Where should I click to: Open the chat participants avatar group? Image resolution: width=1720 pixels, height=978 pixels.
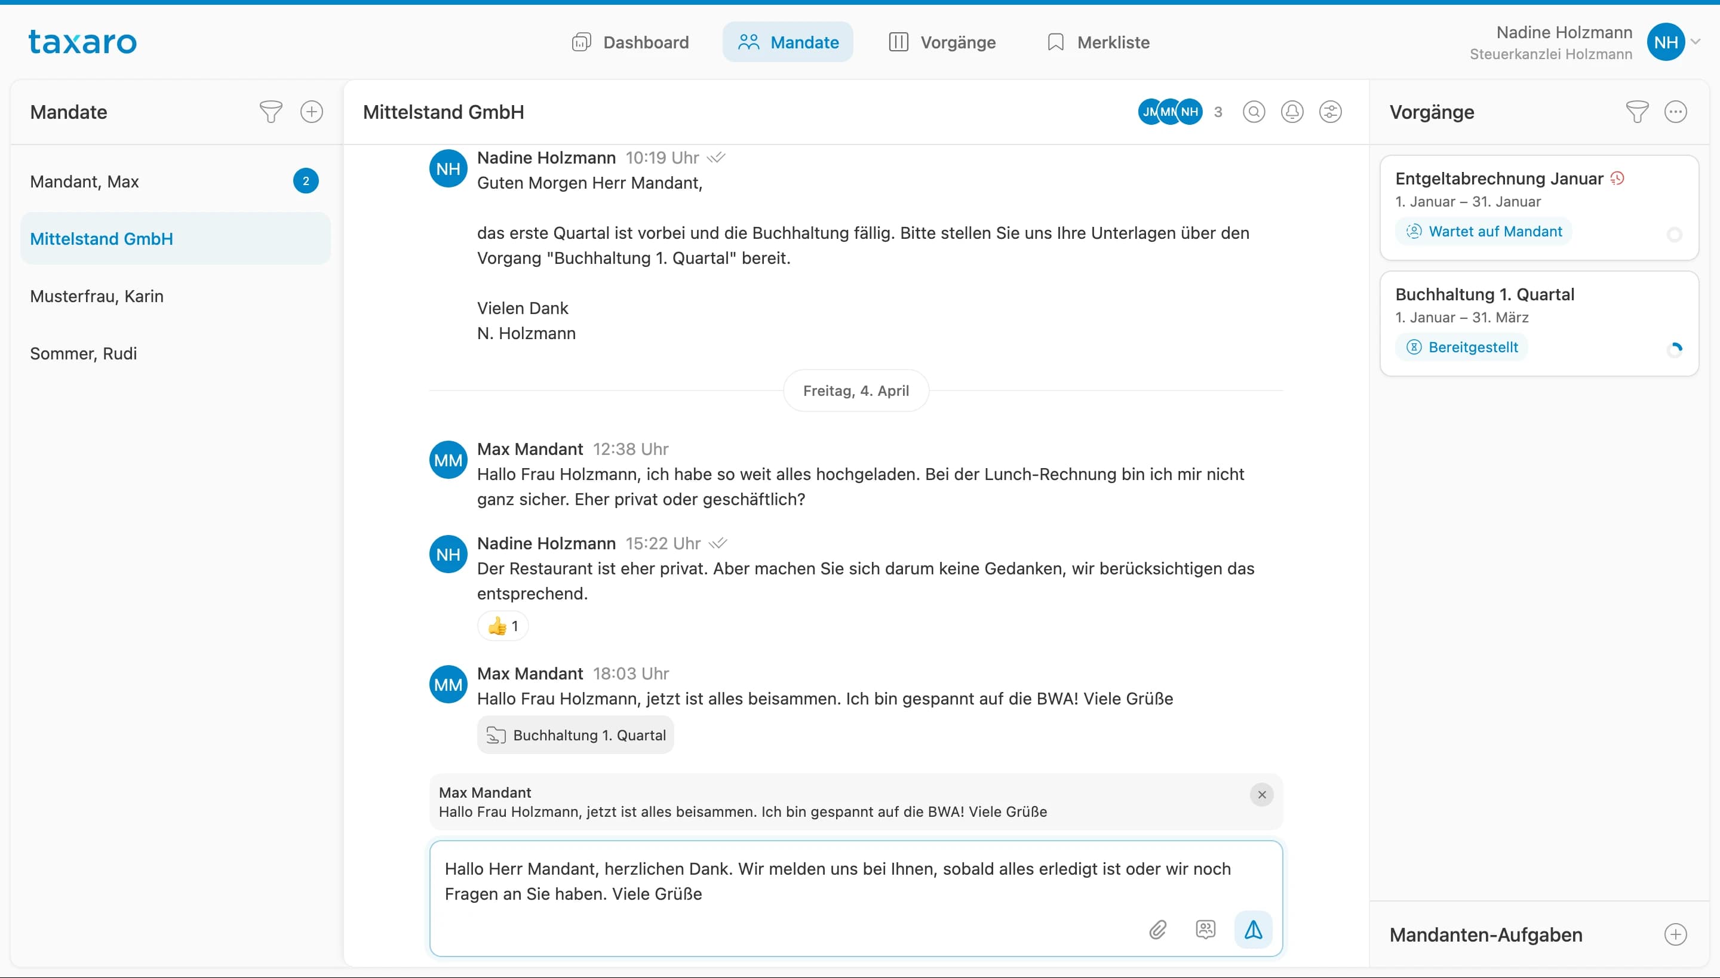1170,112
